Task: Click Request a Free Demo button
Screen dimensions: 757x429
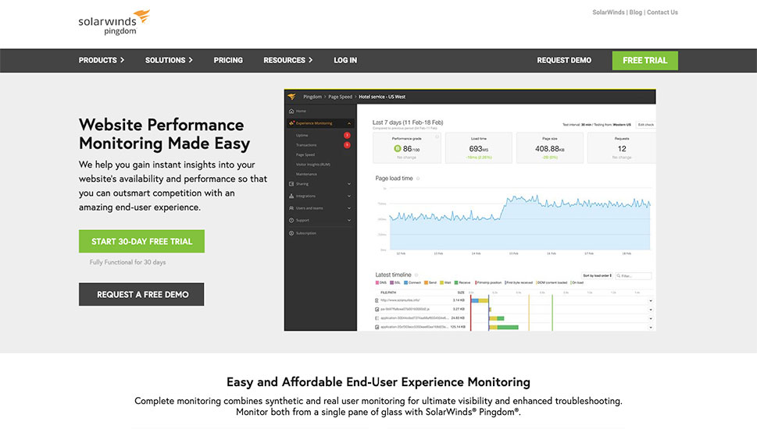Action: [141, 294]
